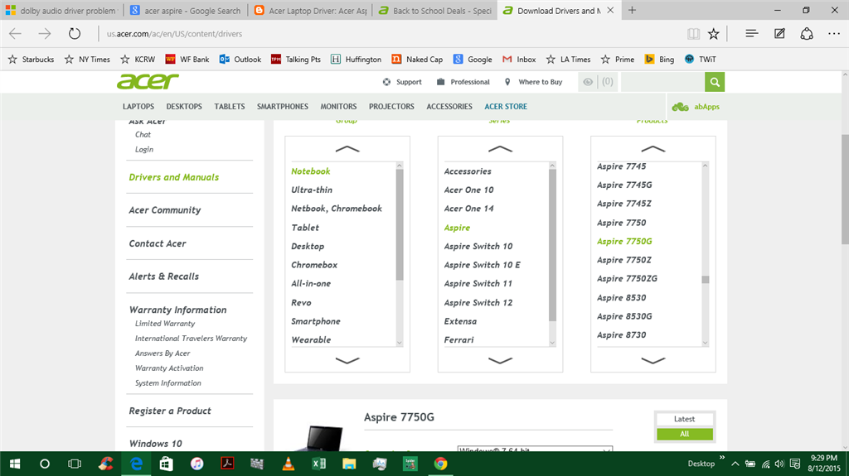Select Aspire 7750G in Products list
The width and height of the screenshot is (849, 476).
click(x=624, y=241)
